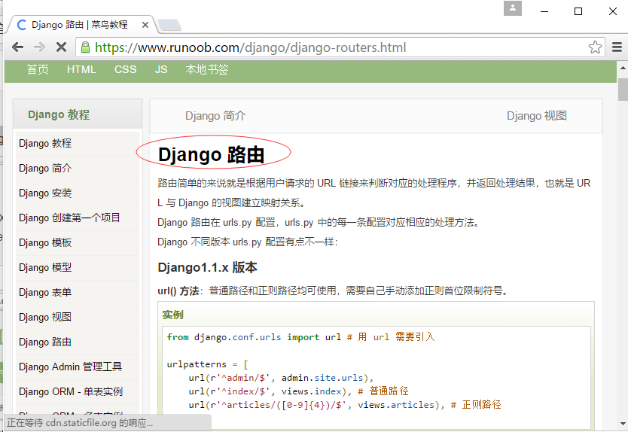Click the code line starting with urlpatterns

[208, 364]
